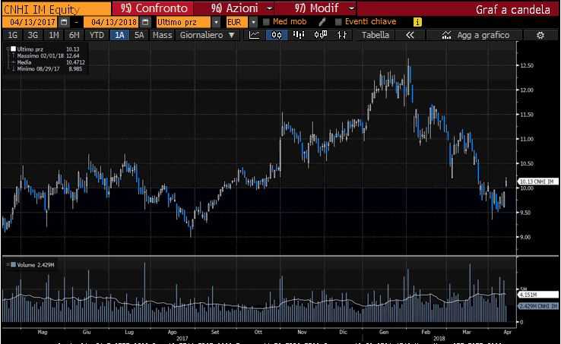Select the candlestick chart type icon
Screen dimensions: 561x344
(x=277, y=35)
